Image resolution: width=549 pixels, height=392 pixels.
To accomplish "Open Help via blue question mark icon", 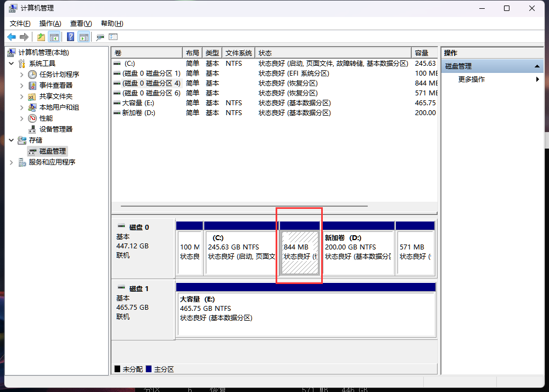I will pyautogui.click(x=70, y=37).
